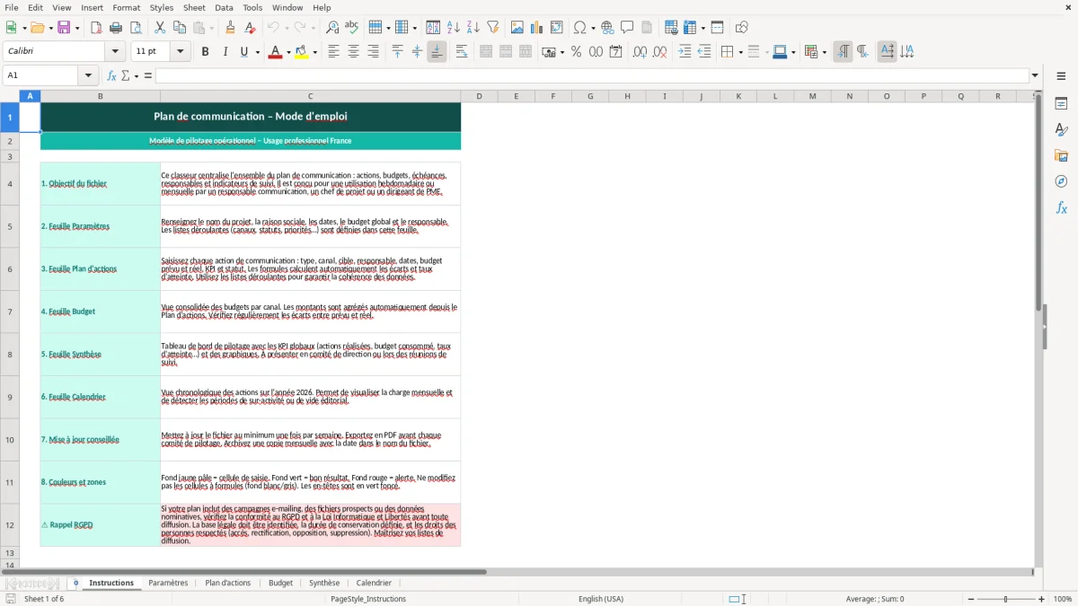Click PageStyle_Instructions in status bar
The height and width of the screenshot is (606, 1078).
(368, 599)
